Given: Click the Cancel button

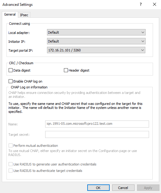Looking at the screenshot, I should 123,188.
